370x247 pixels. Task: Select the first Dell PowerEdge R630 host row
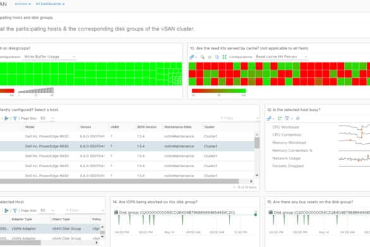tap(127, 136)
